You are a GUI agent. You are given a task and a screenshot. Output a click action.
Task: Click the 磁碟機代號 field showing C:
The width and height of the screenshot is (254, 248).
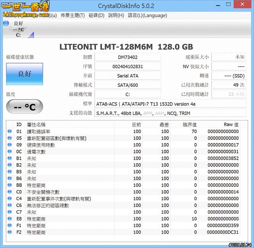point(128,94)
